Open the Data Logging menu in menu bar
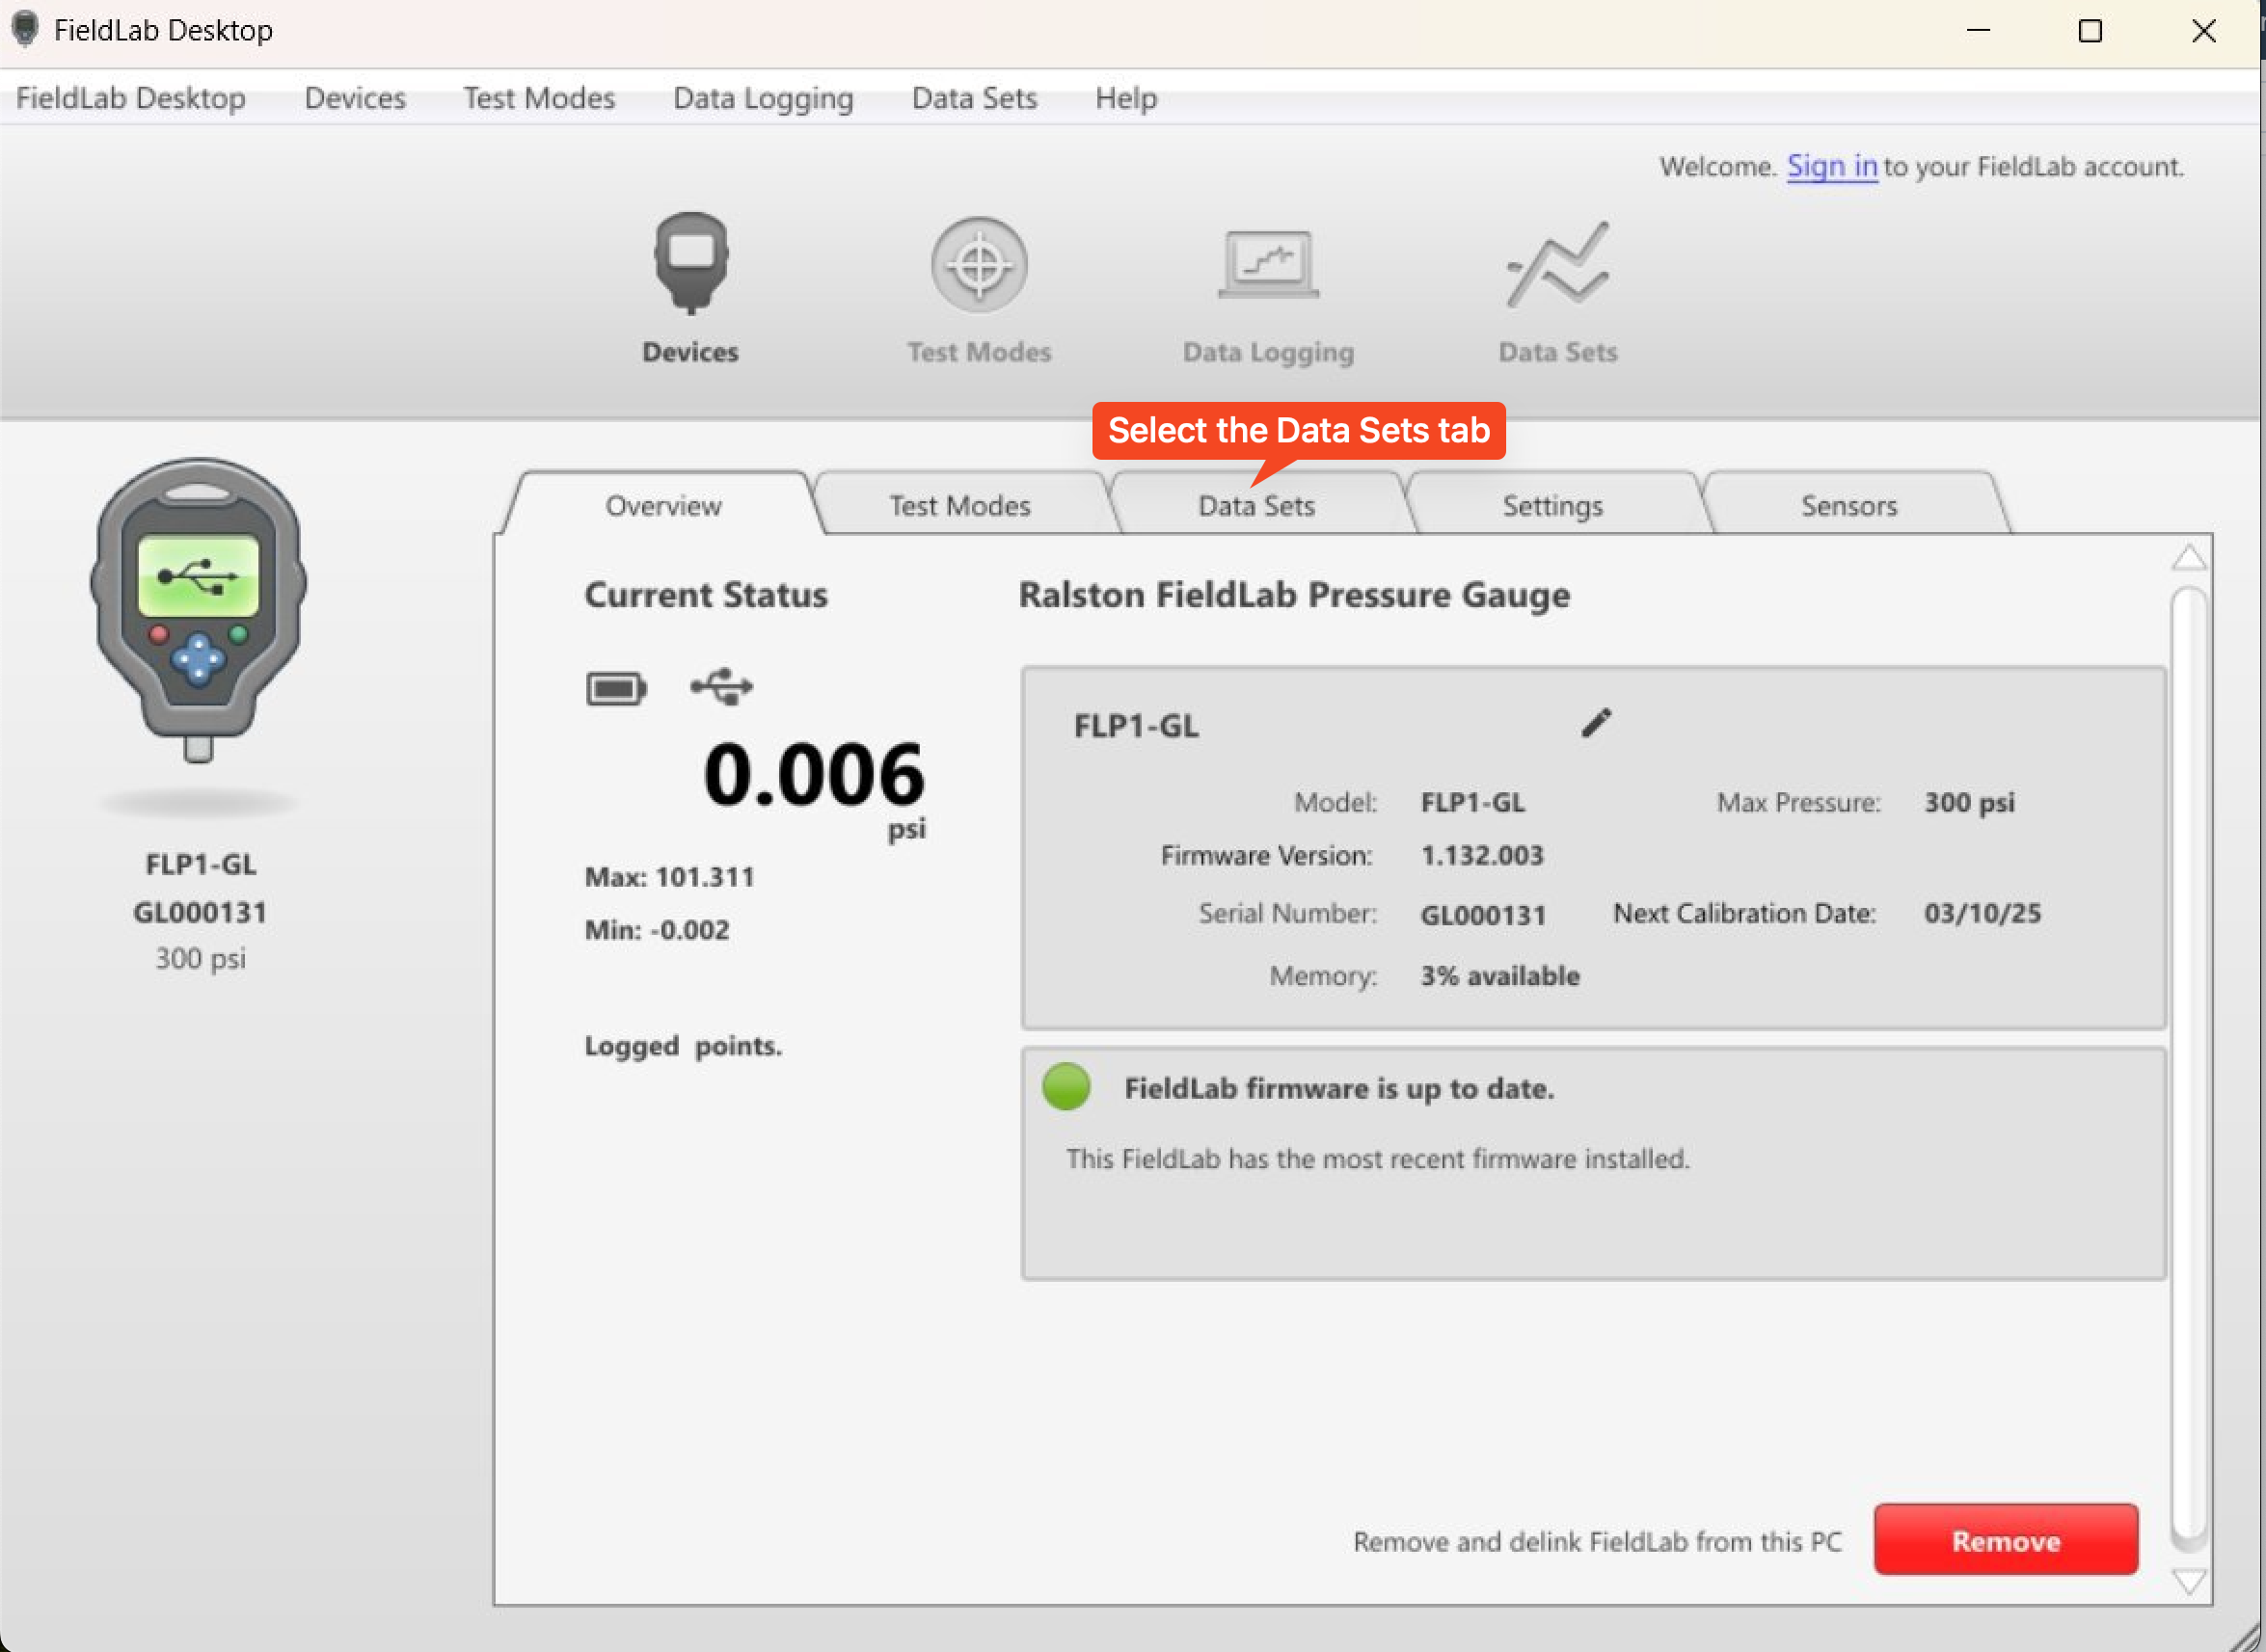The height and width of the screenshot is (1652, 2266). 764,98
